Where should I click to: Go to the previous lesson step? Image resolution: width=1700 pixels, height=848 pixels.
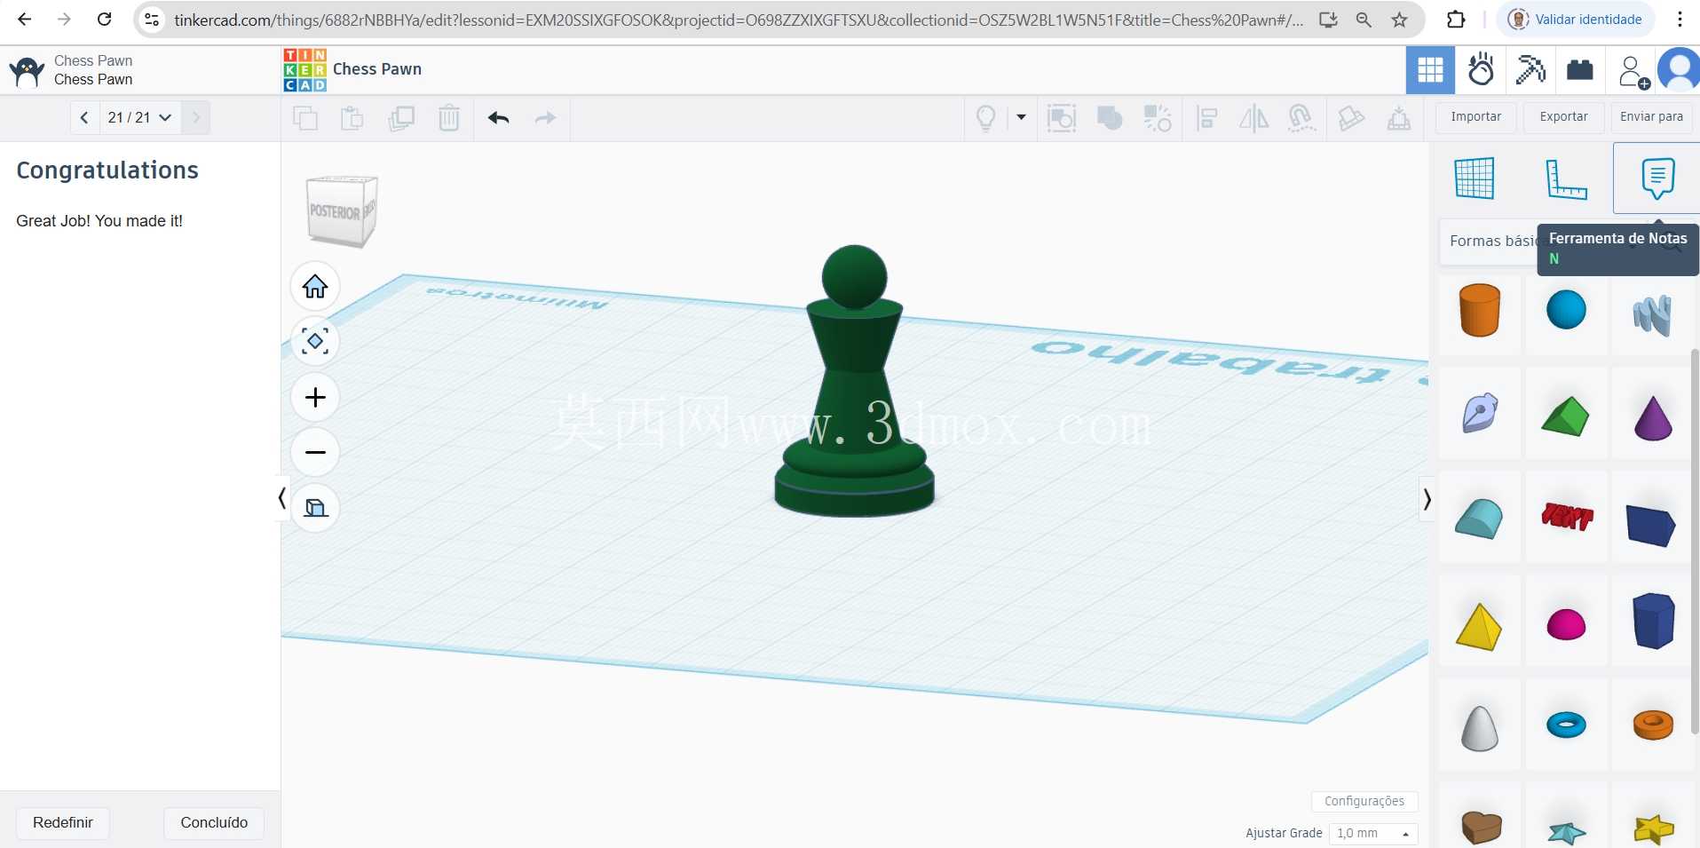pyautogui.click(x=84, y=117)
